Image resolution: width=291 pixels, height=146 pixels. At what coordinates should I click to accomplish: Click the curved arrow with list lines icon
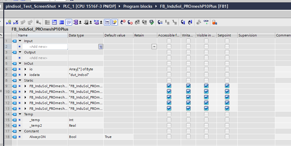pyautogui.click(x=160, y=22)
